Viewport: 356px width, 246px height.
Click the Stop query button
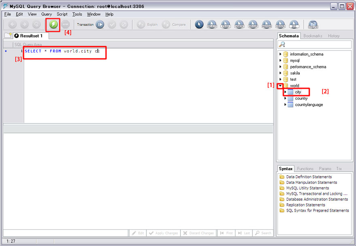(66, 24)
